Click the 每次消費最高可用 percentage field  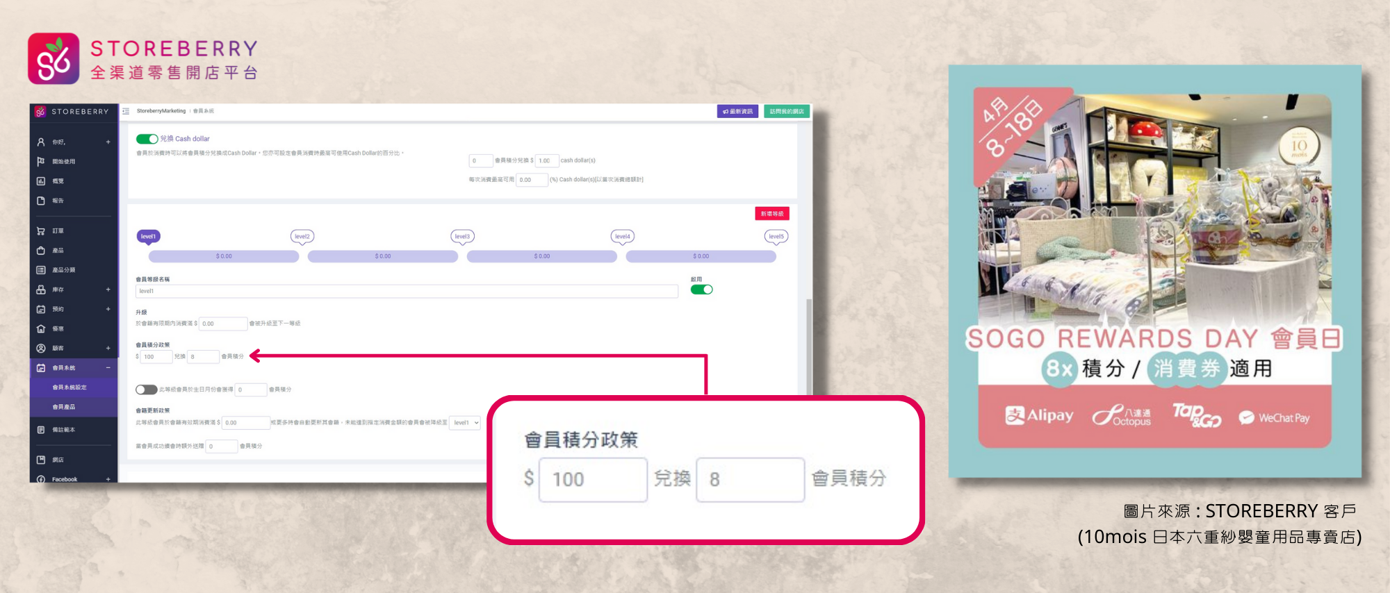pyautogui.click(x=532, y=180)
